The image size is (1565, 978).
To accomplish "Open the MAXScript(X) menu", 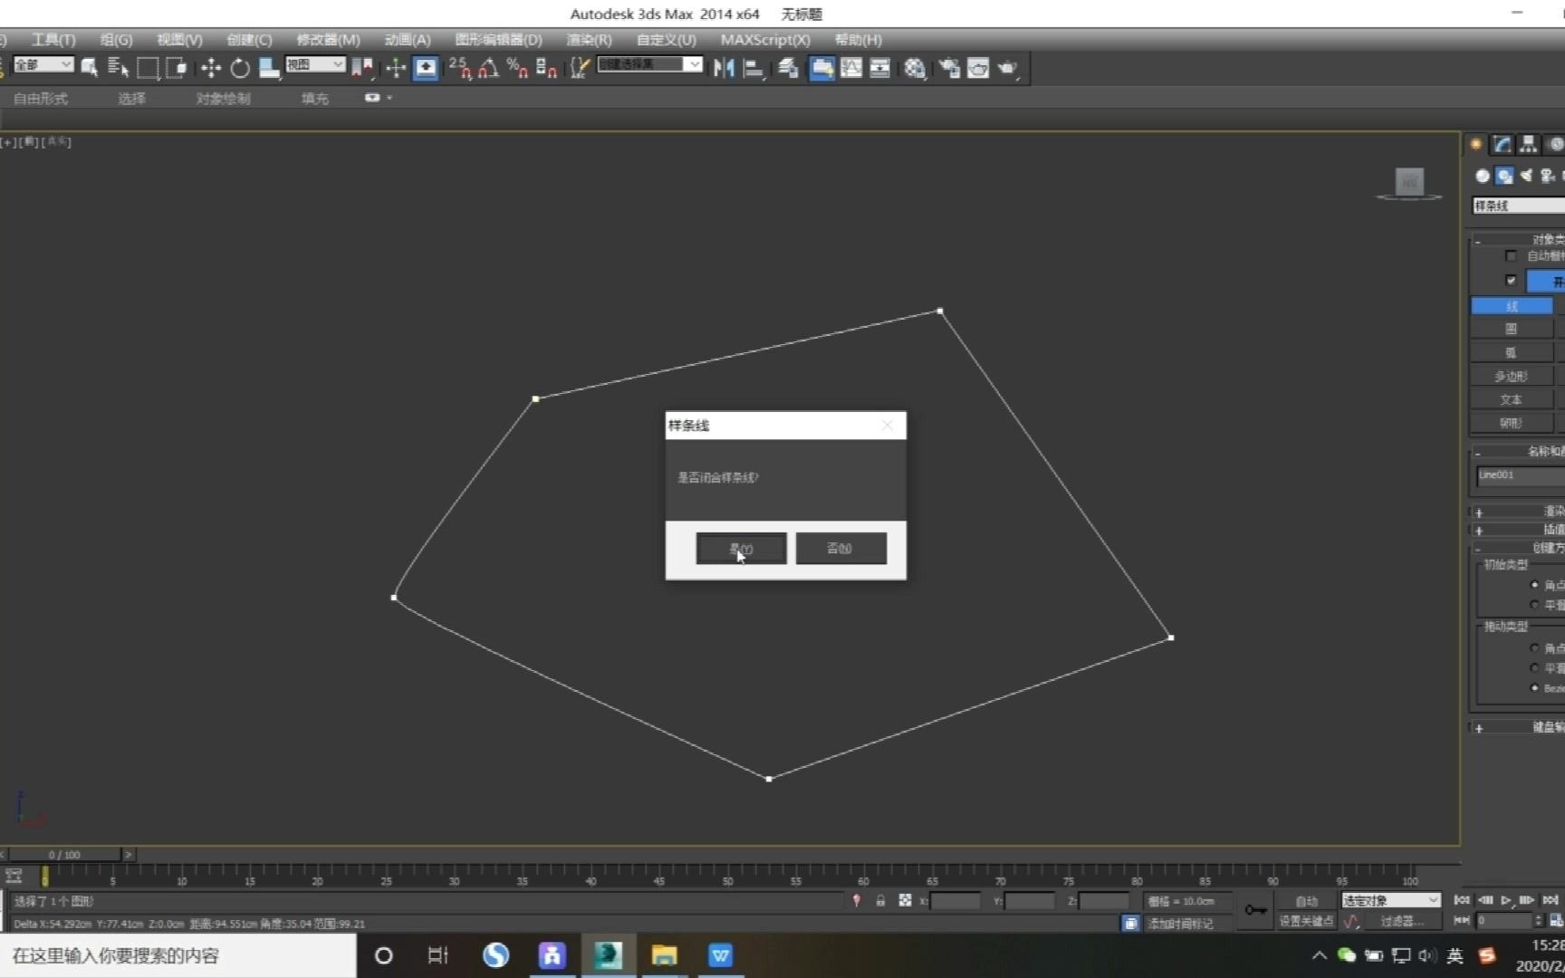I will 765,40.
